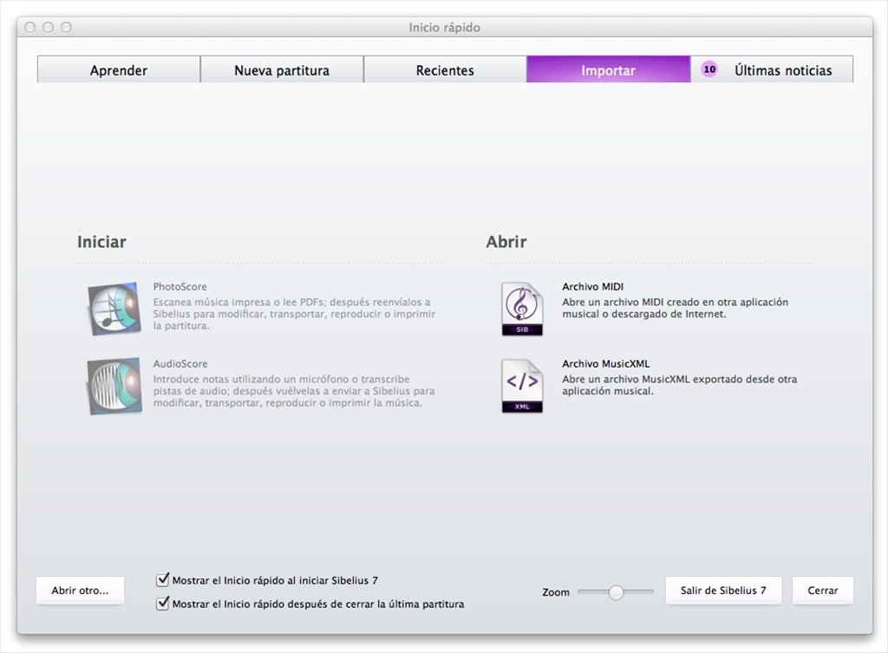Open the Nueva partitura tab

282,69
